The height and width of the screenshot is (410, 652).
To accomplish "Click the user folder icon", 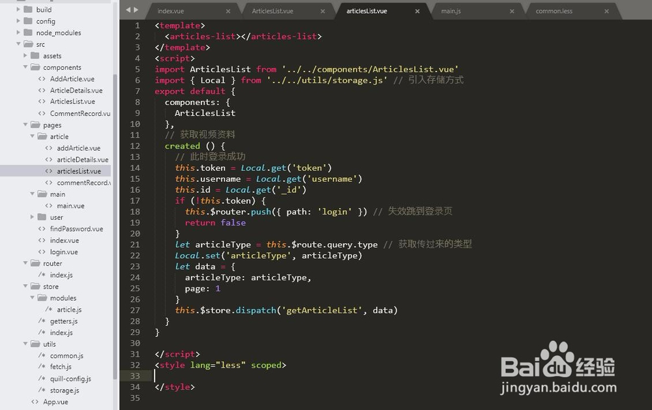I will pos(42,217).
